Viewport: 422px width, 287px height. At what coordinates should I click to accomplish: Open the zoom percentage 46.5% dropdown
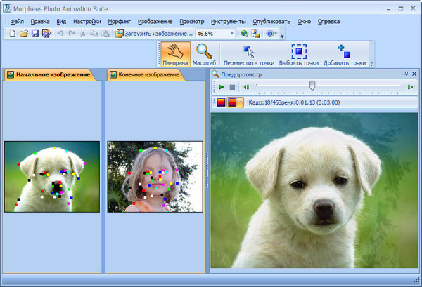tap(232, 34)
